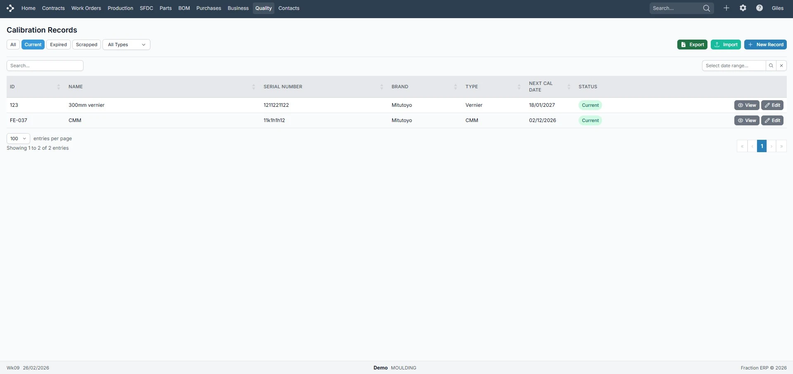
Task: Open the All Types dropdown
Action: (x=126, y=45)
